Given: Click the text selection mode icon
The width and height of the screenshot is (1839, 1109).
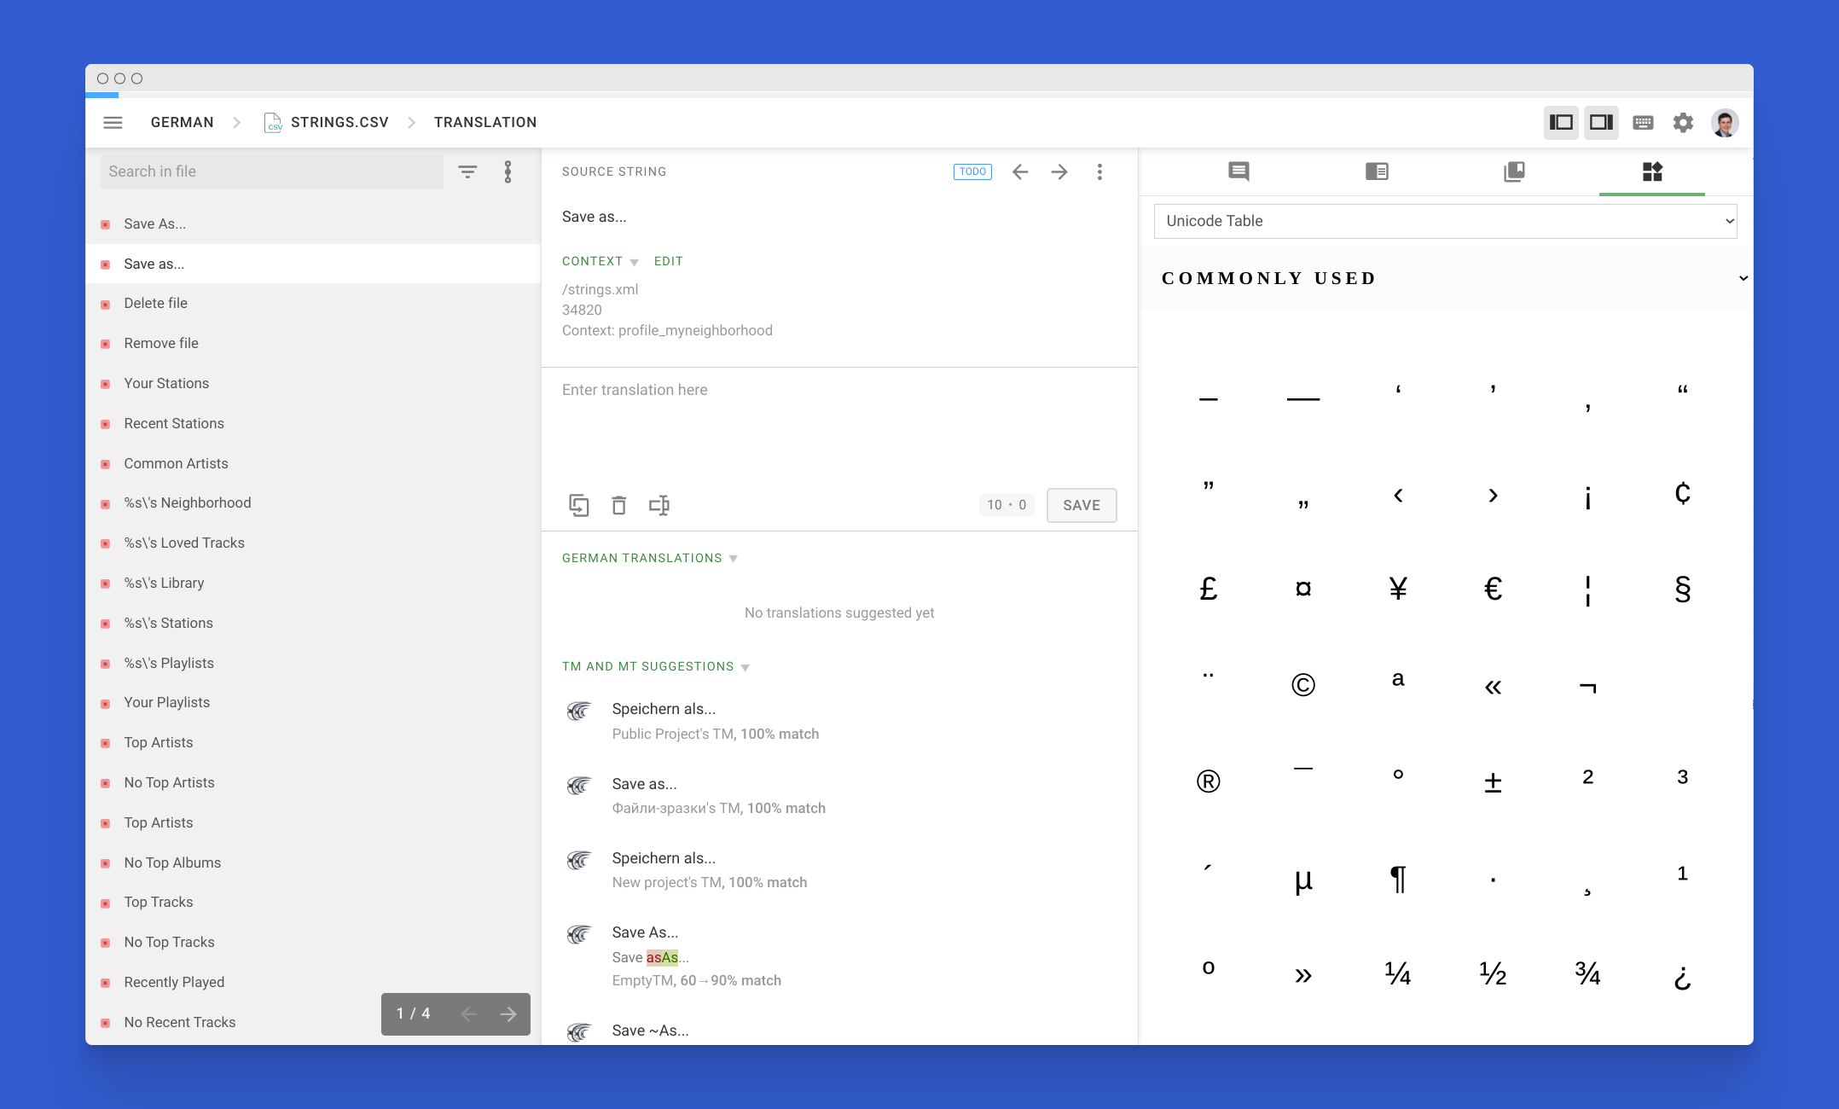Looking at the screenshot, I should pyautogui.click(x=659, y=506).
